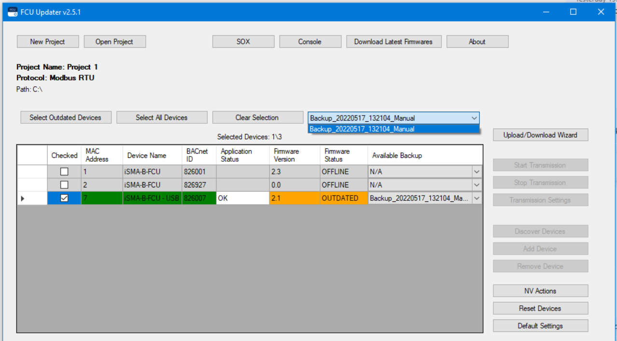Viewport: 617px width, 341px height.
Task: Select All Devices in the table
Action: point(162,118)
